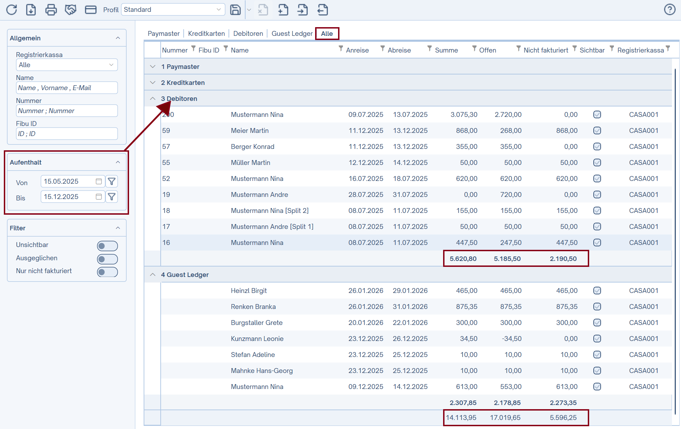Image resolution: width=681 pixels, height=429 pixels.
Task: Collapse the Aufenthalt panel
Action: pos(118,162)
